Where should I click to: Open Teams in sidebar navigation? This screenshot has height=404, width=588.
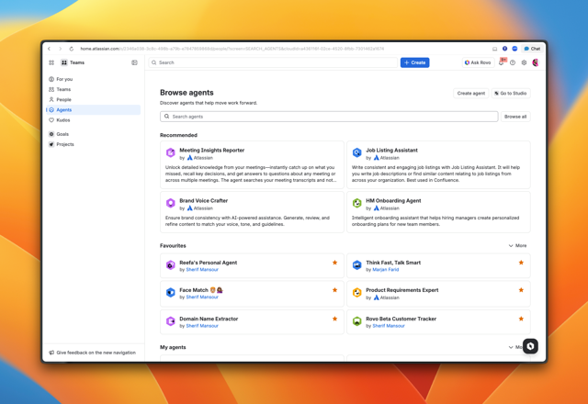[93, 89]
